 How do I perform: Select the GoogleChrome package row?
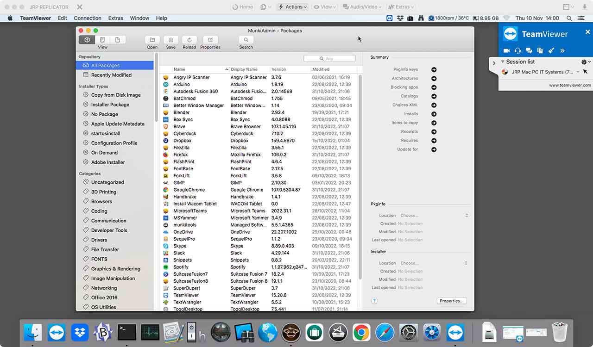point(259,190)
